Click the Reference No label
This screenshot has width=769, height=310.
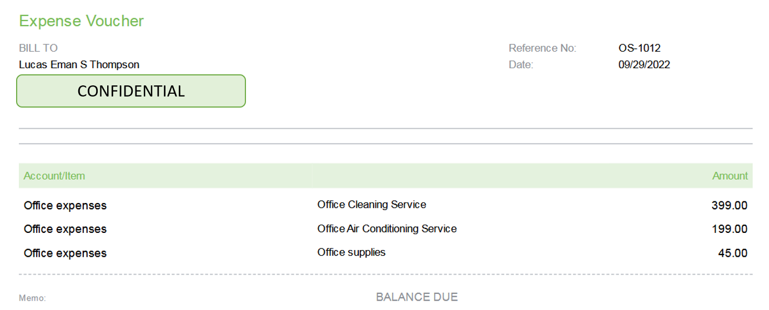click(x=542, y=48)
